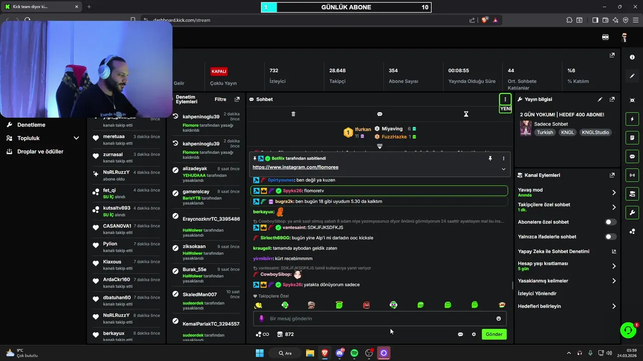643x361 pixels.
Task: Pop out the Kanal Eylemleri panel
Action: point(612,175)
